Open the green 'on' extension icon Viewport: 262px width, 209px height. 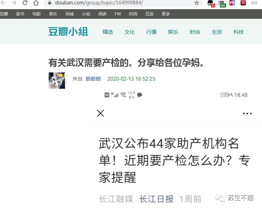click(222, 4)
